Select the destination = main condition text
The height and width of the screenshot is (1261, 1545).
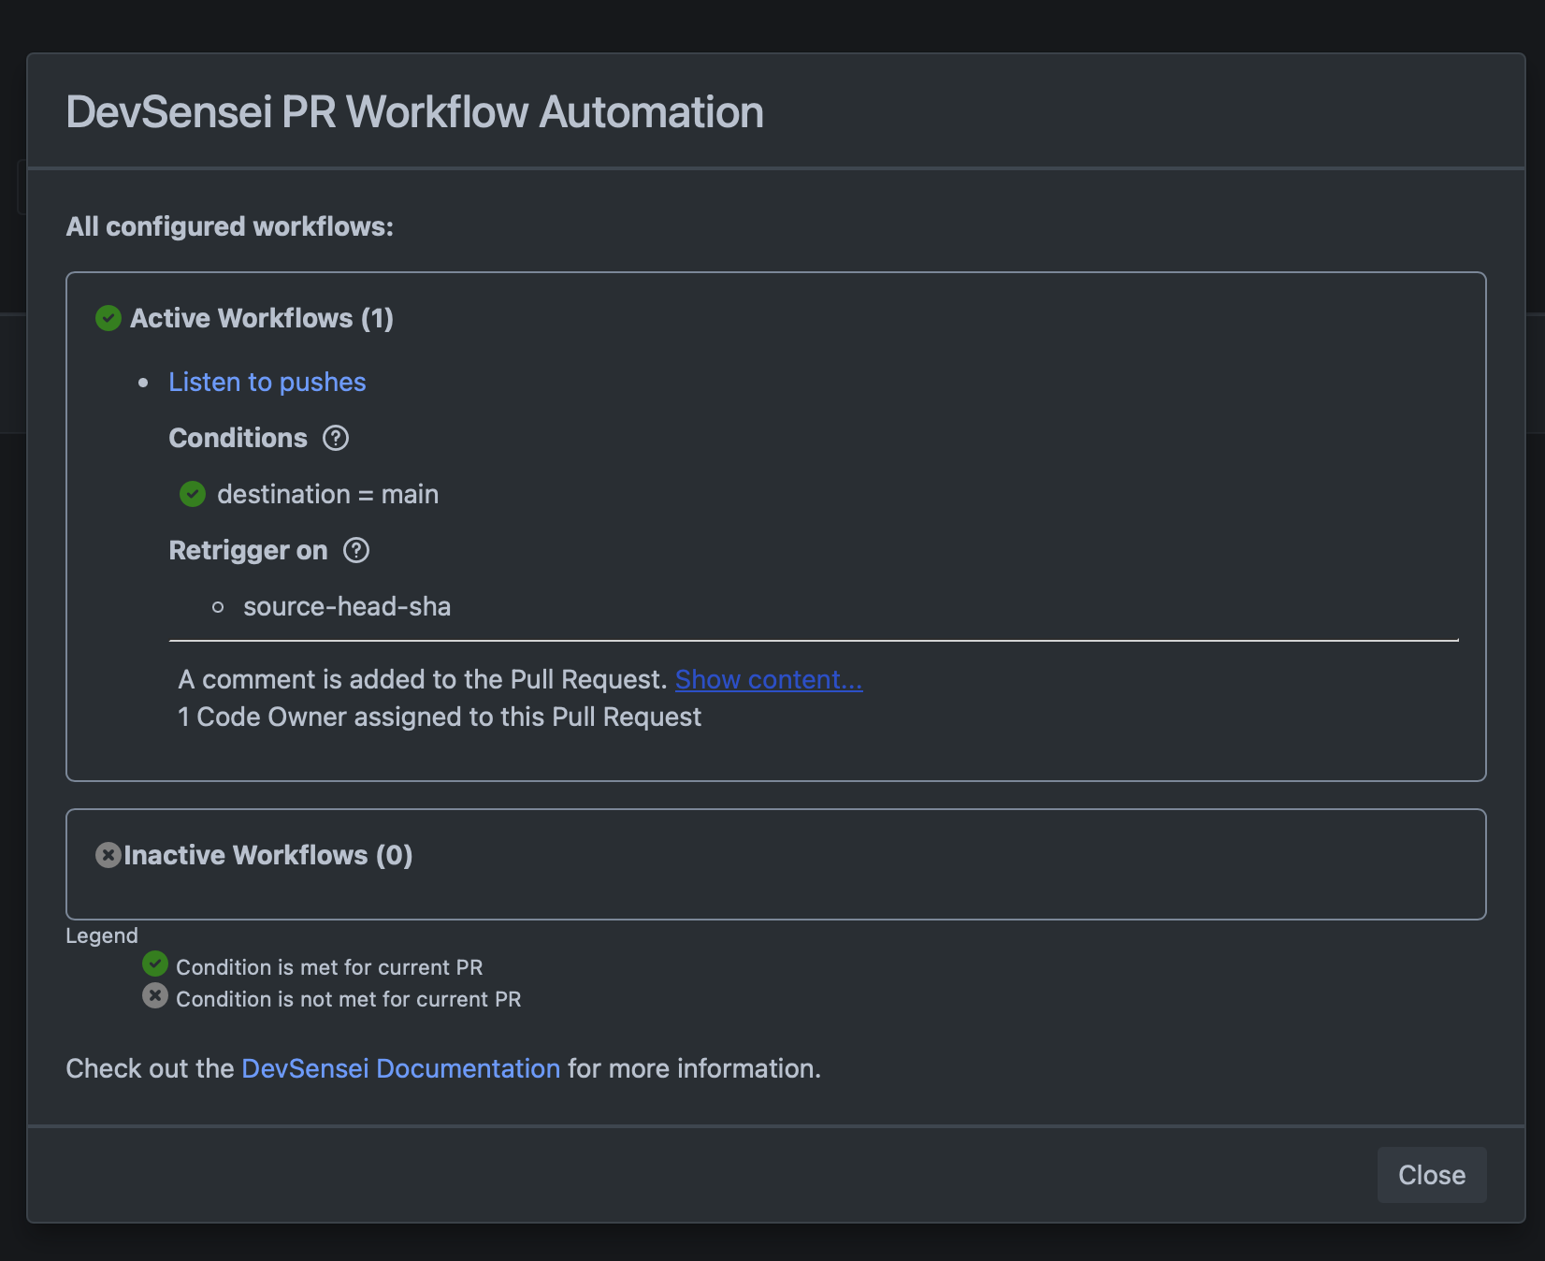(328, 494)
